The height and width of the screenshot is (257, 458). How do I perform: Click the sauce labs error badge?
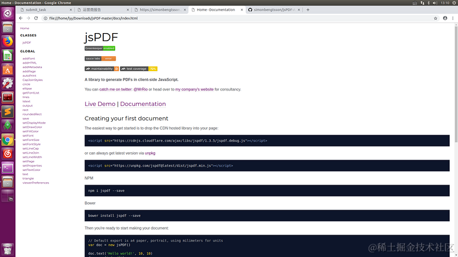(x=100, y=59)
